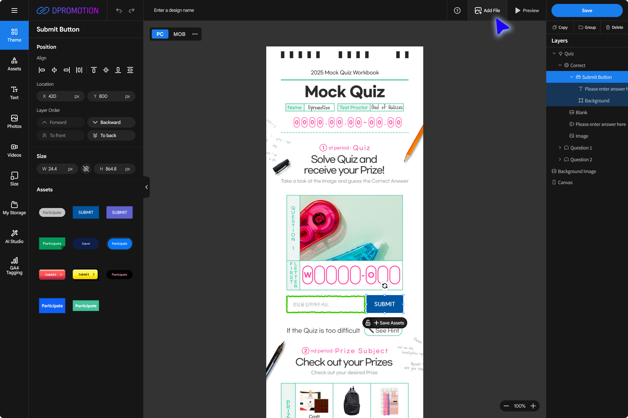Open the Photos sidebar tab
The height and width of the screenshot is (418, 628).
pos(14,121)
